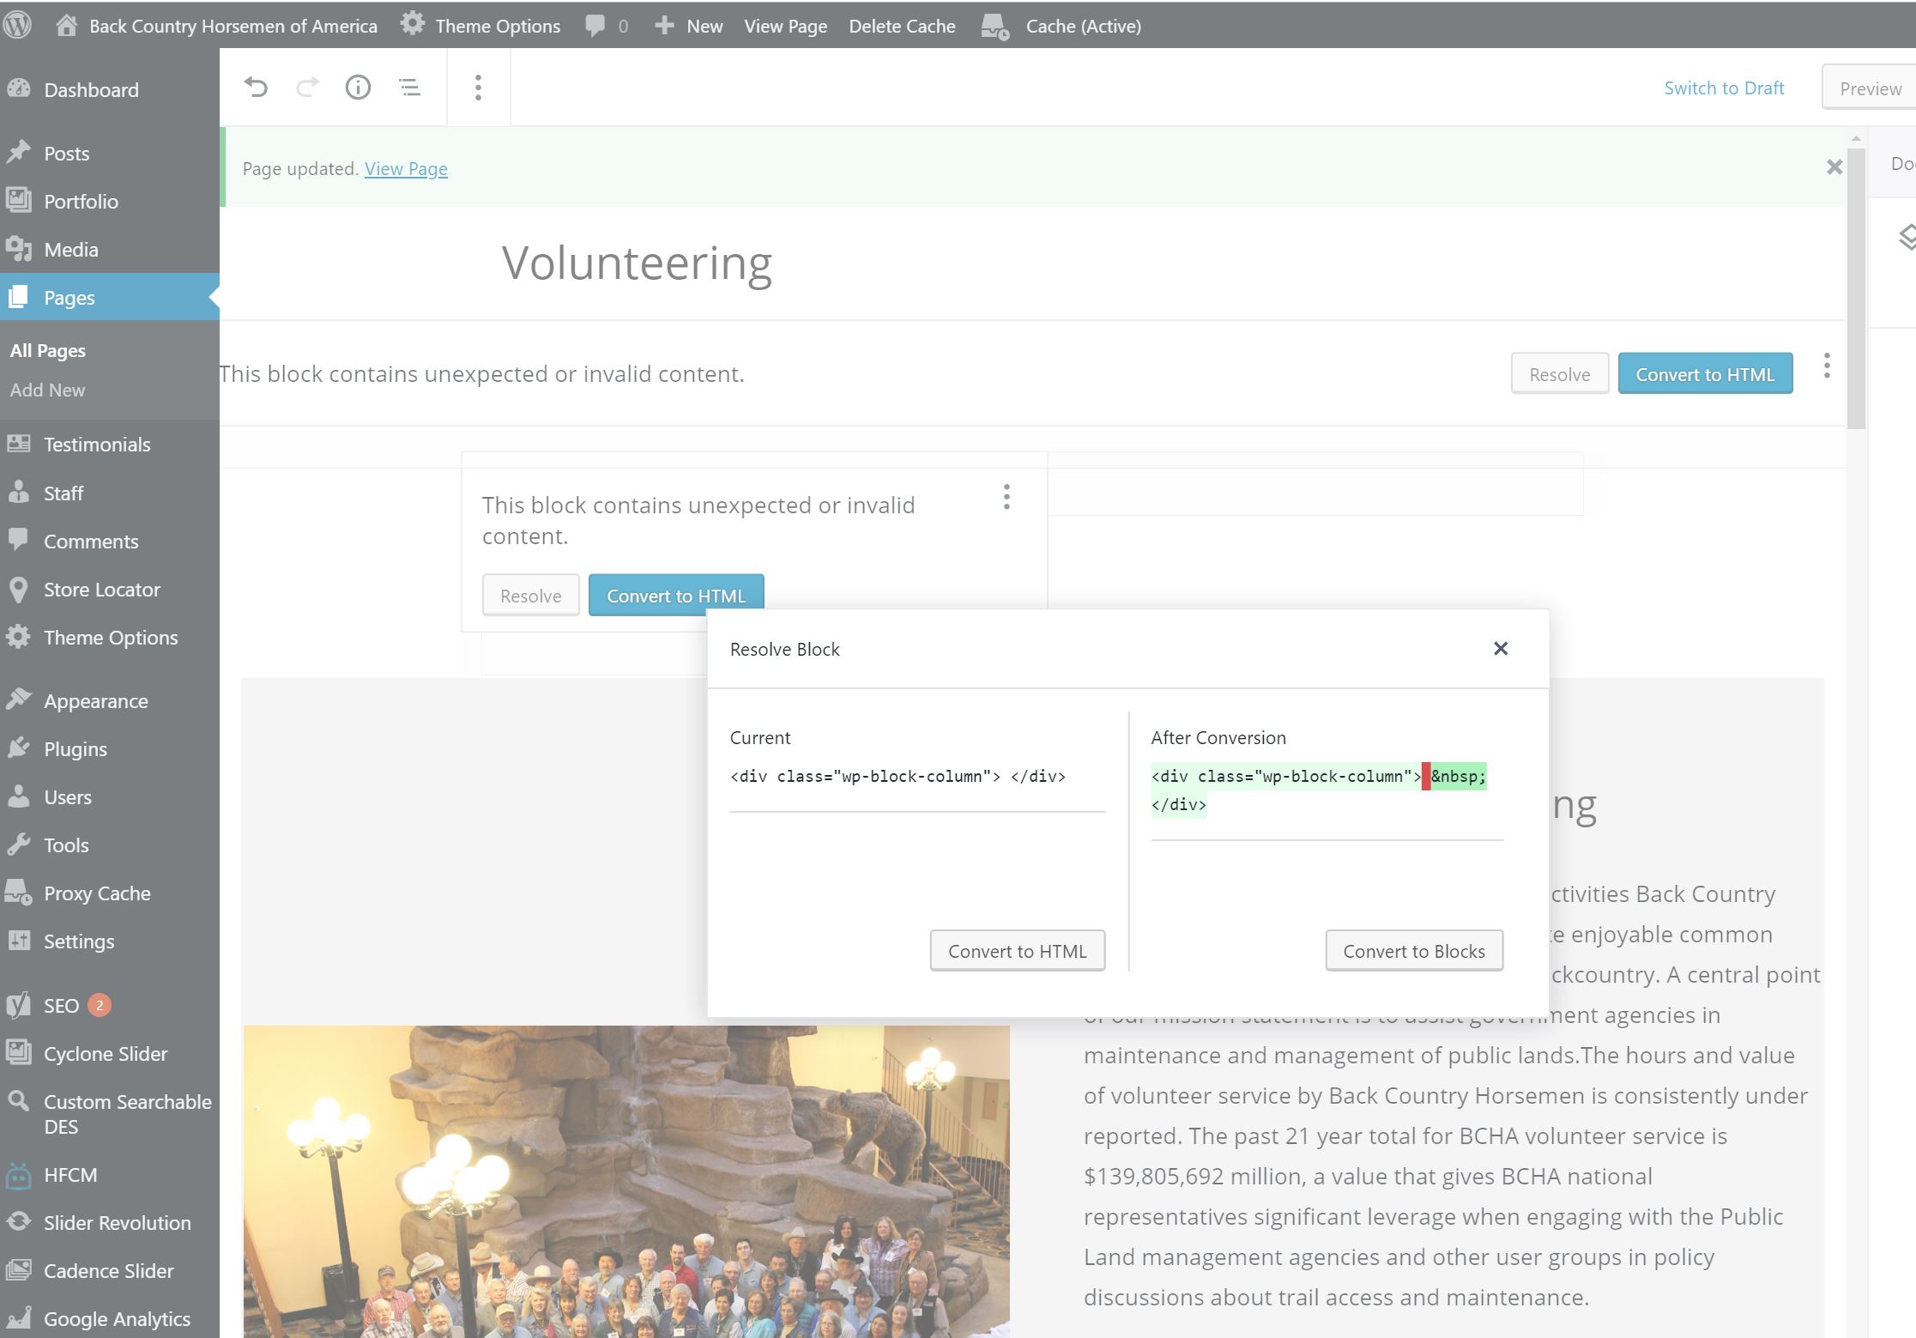This screenshot has height=1338, width=1916.
Task: Open the Cache (Active) menu item
Action: pyautogui.click(x=1061, y=26)
